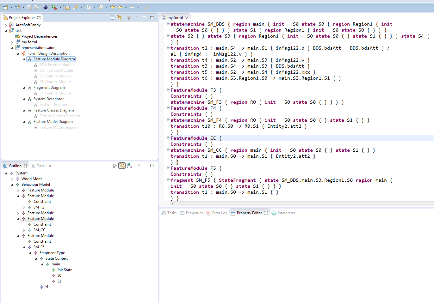Click the grey spheres icon in Outline toolbar
Image resolution: width=434 pixels, height=303 pixels.
coord(115,166)
